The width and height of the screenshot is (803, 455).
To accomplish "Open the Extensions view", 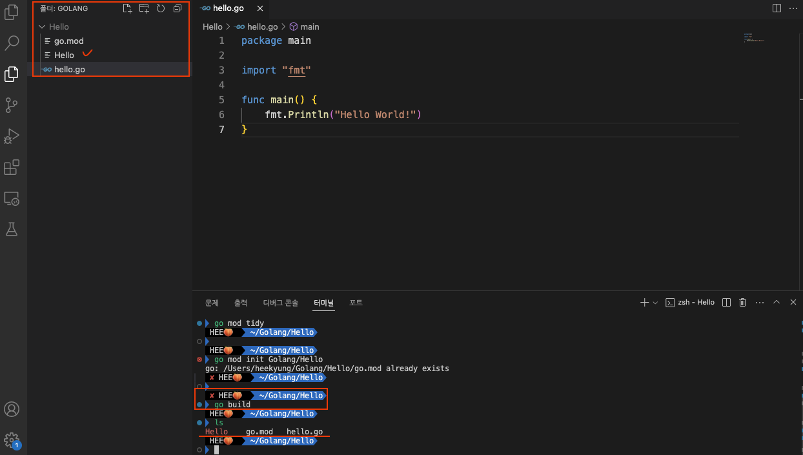I will 12,167.
